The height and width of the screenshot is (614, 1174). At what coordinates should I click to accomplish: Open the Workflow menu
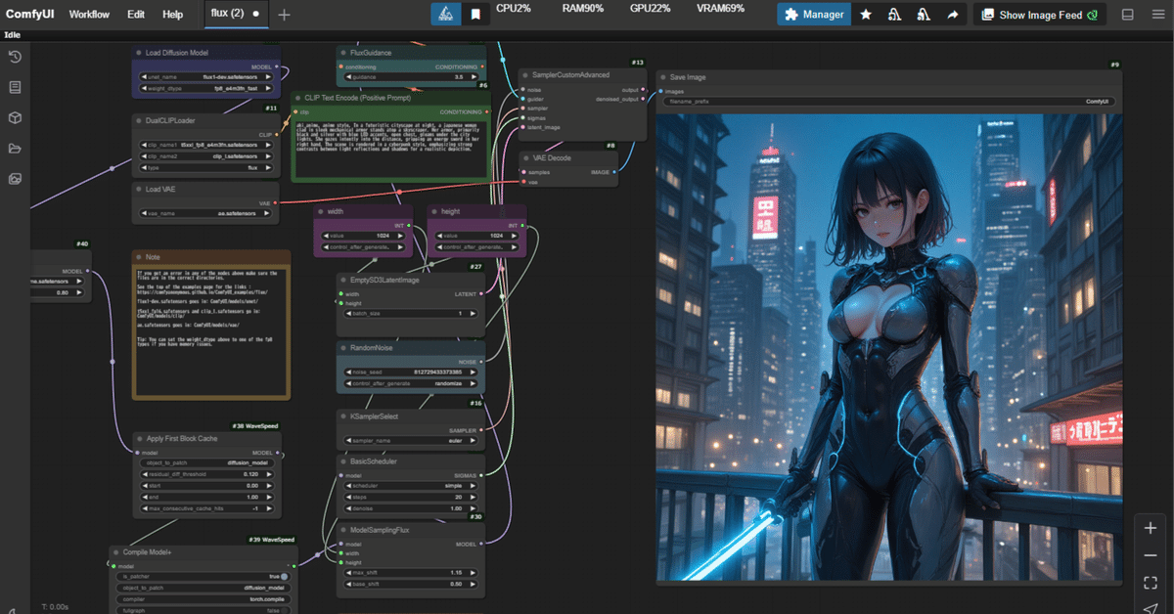pyautogui.click(x=88, y=14)
